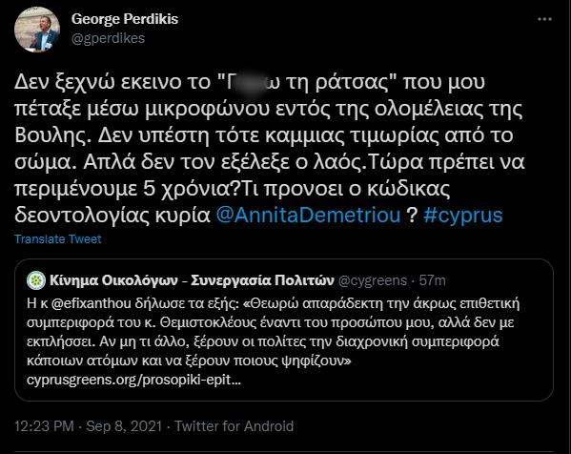Open the three-dot more options menu
The width and height of the screenshot is (571, 454).
[x=544, y=19]
